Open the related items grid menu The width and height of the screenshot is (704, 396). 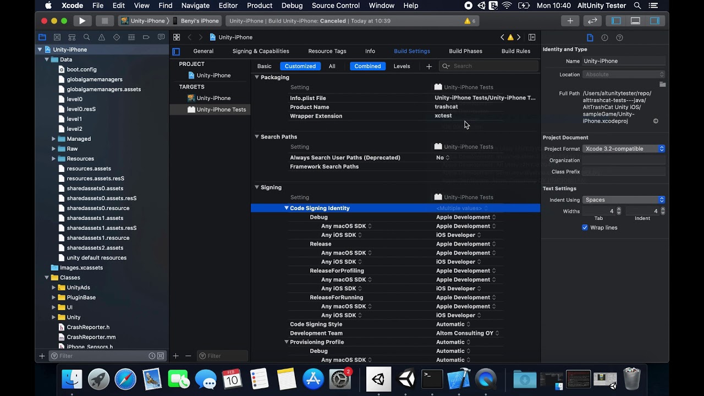(177, 37)
